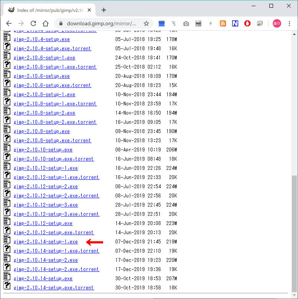
Task: Click the red stop-hand adblock extension
Action: [x=247, y=23]
